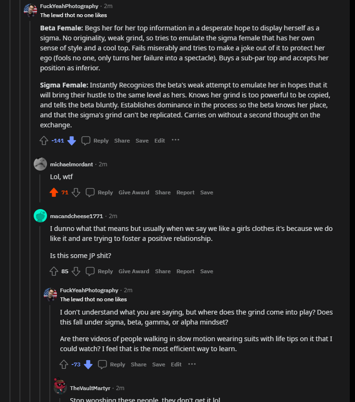This screenshot has height=402, width=355.
Task: Give Award to michaelmordant's comment
Action: coord(133,192)
